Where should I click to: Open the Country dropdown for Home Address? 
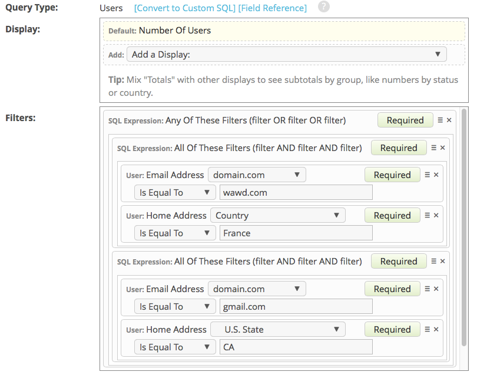[277, 215]
